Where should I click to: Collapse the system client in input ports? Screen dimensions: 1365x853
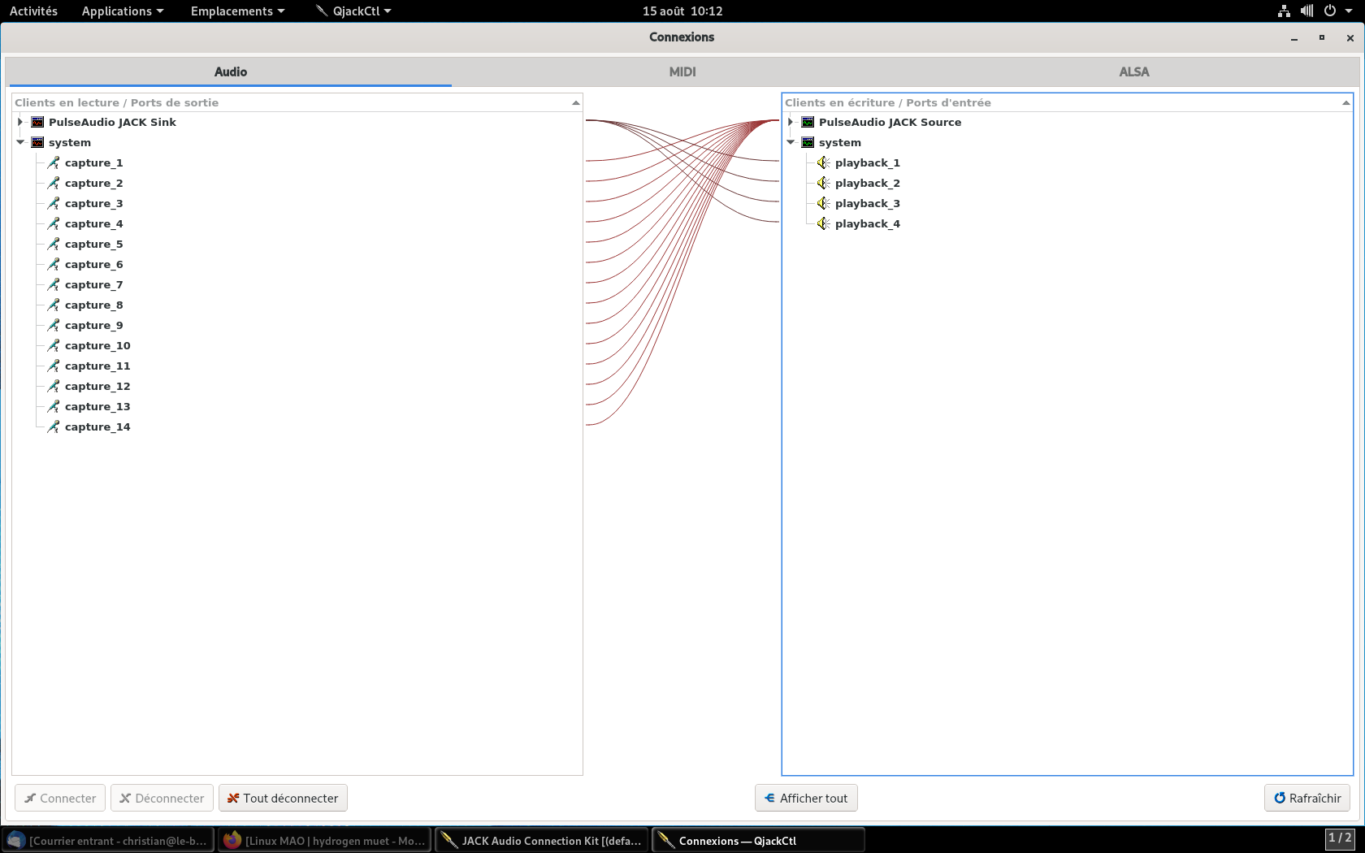[791, 142]
